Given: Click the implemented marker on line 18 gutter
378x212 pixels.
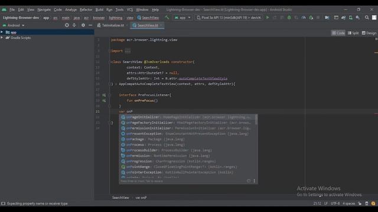Looking at the screenshot, I should (104, 95).
